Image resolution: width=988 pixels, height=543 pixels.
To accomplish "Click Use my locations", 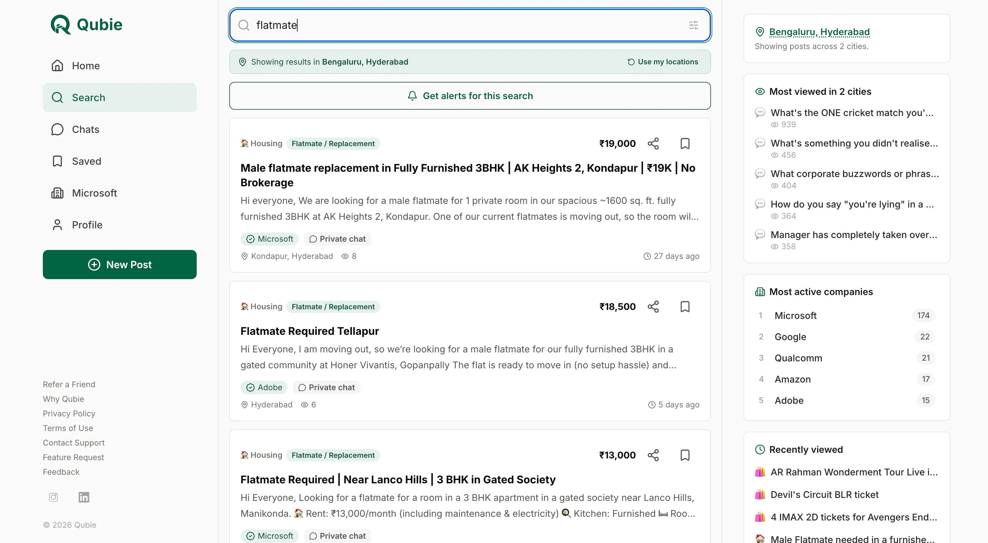I will pos(663,62).
